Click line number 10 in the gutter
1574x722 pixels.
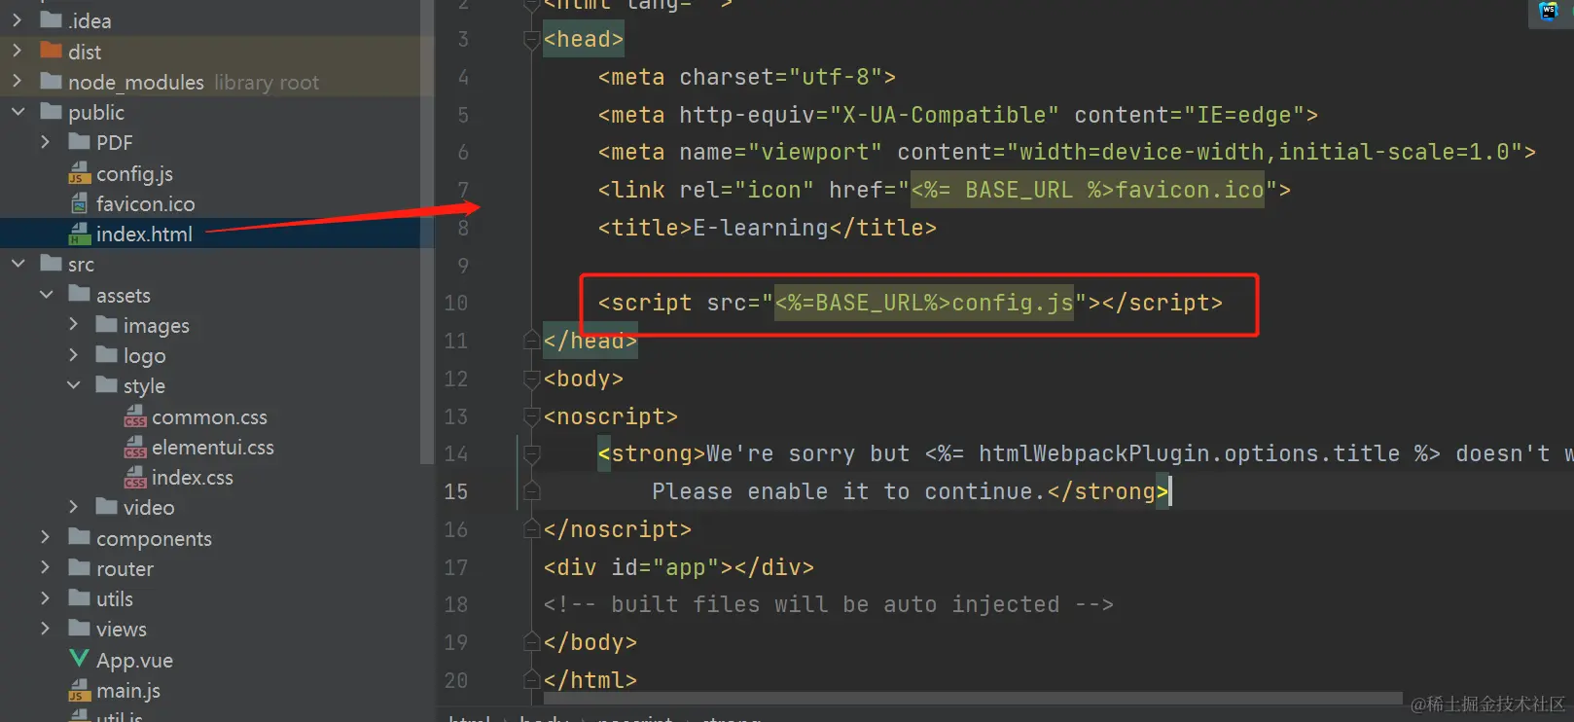[456, 303]
